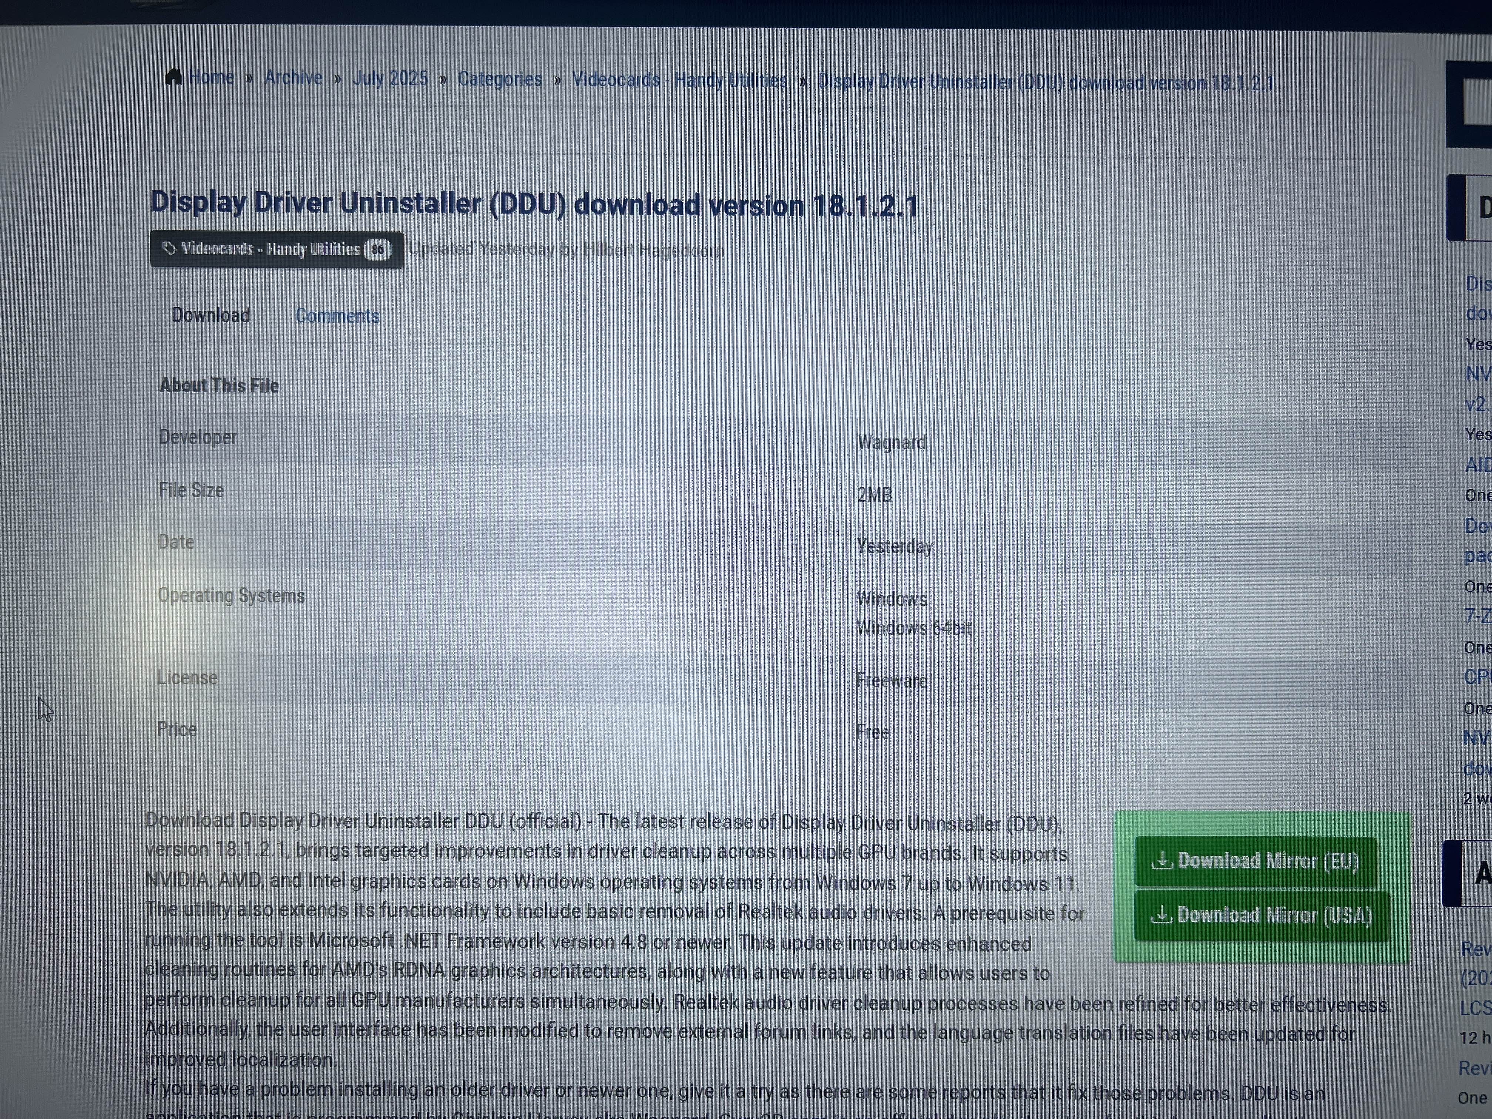The height and width of the screenshot is (1119, 1492).
Task: Open the Categories breadcrumb link
Action: (500, 79)
